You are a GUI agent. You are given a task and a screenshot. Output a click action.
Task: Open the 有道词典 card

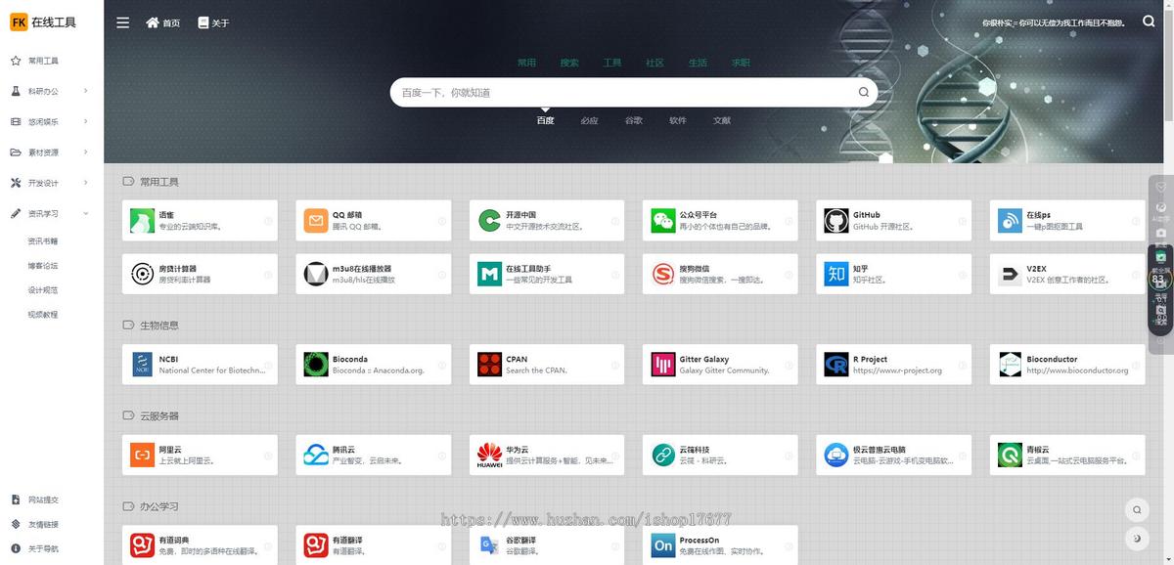200,544
